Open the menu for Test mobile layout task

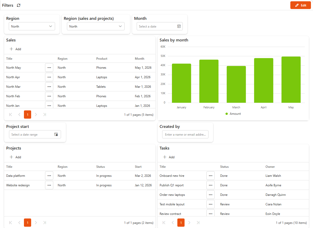tap(211, 204)
